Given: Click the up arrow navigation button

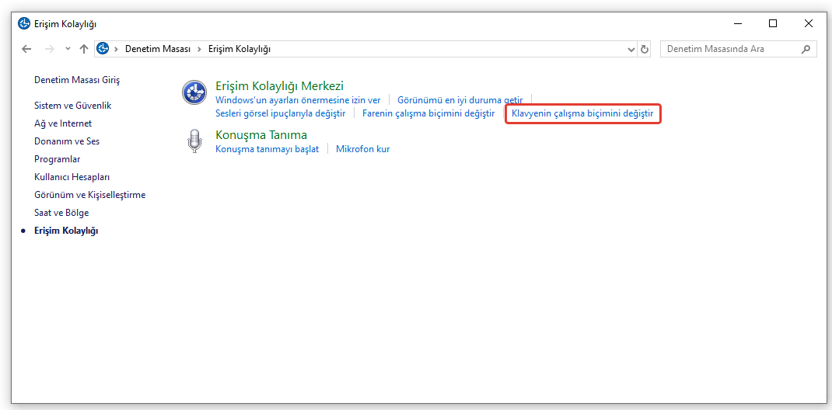Looking at the screenshot, I should coord(84,49).
